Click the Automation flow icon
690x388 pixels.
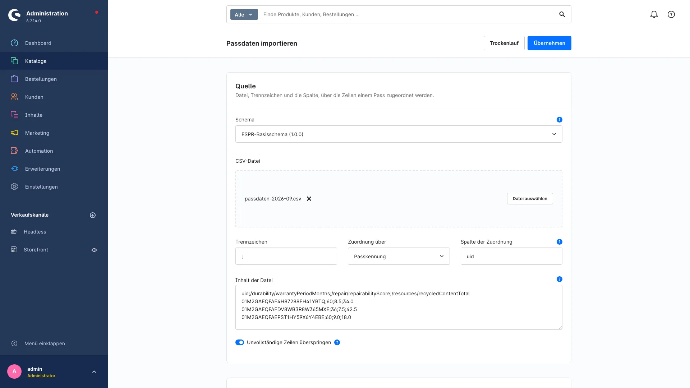coord(14,151)
